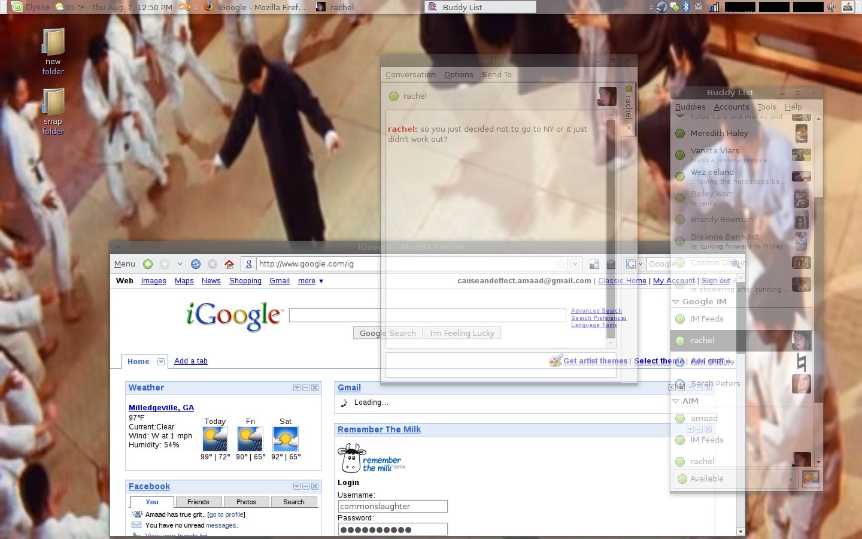Switch to Buddy List in taskbar
The height and width of the screenshot is (539, 862).
coord(480,7)
